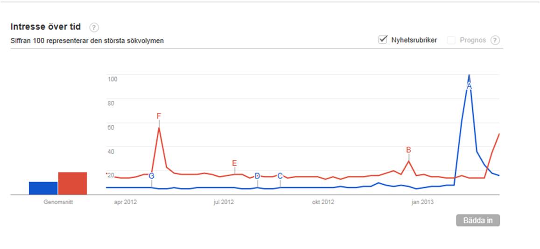Viewport: 540px width, 249px height.
Task: Click the Genomsnitt label under bars
Action: tap(58, 202)
